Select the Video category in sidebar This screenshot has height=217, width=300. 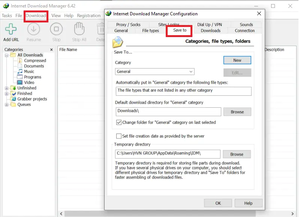tap(29, 82)
